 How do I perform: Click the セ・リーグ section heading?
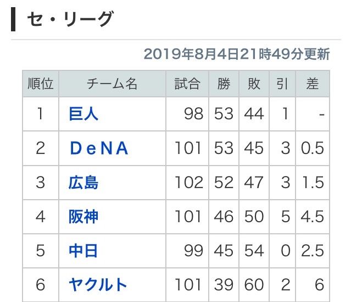click(x=70, y=20)
